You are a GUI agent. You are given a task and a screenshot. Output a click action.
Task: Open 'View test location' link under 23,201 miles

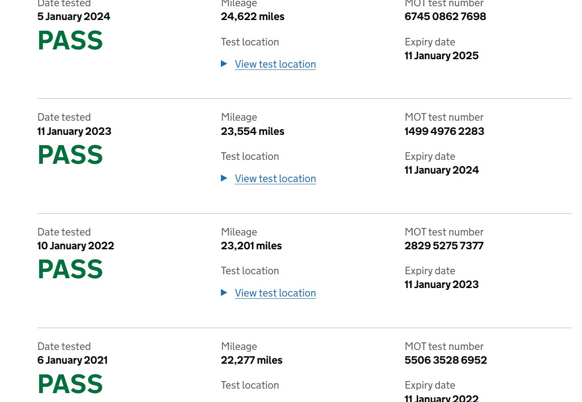coord(275,293)
